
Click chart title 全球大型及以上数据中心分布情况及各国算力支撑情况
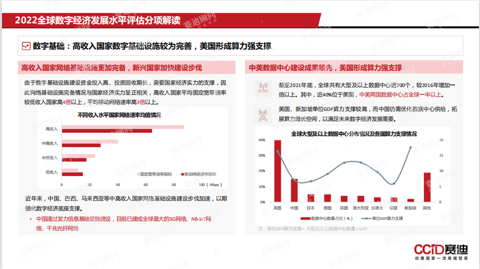point(354,134)
